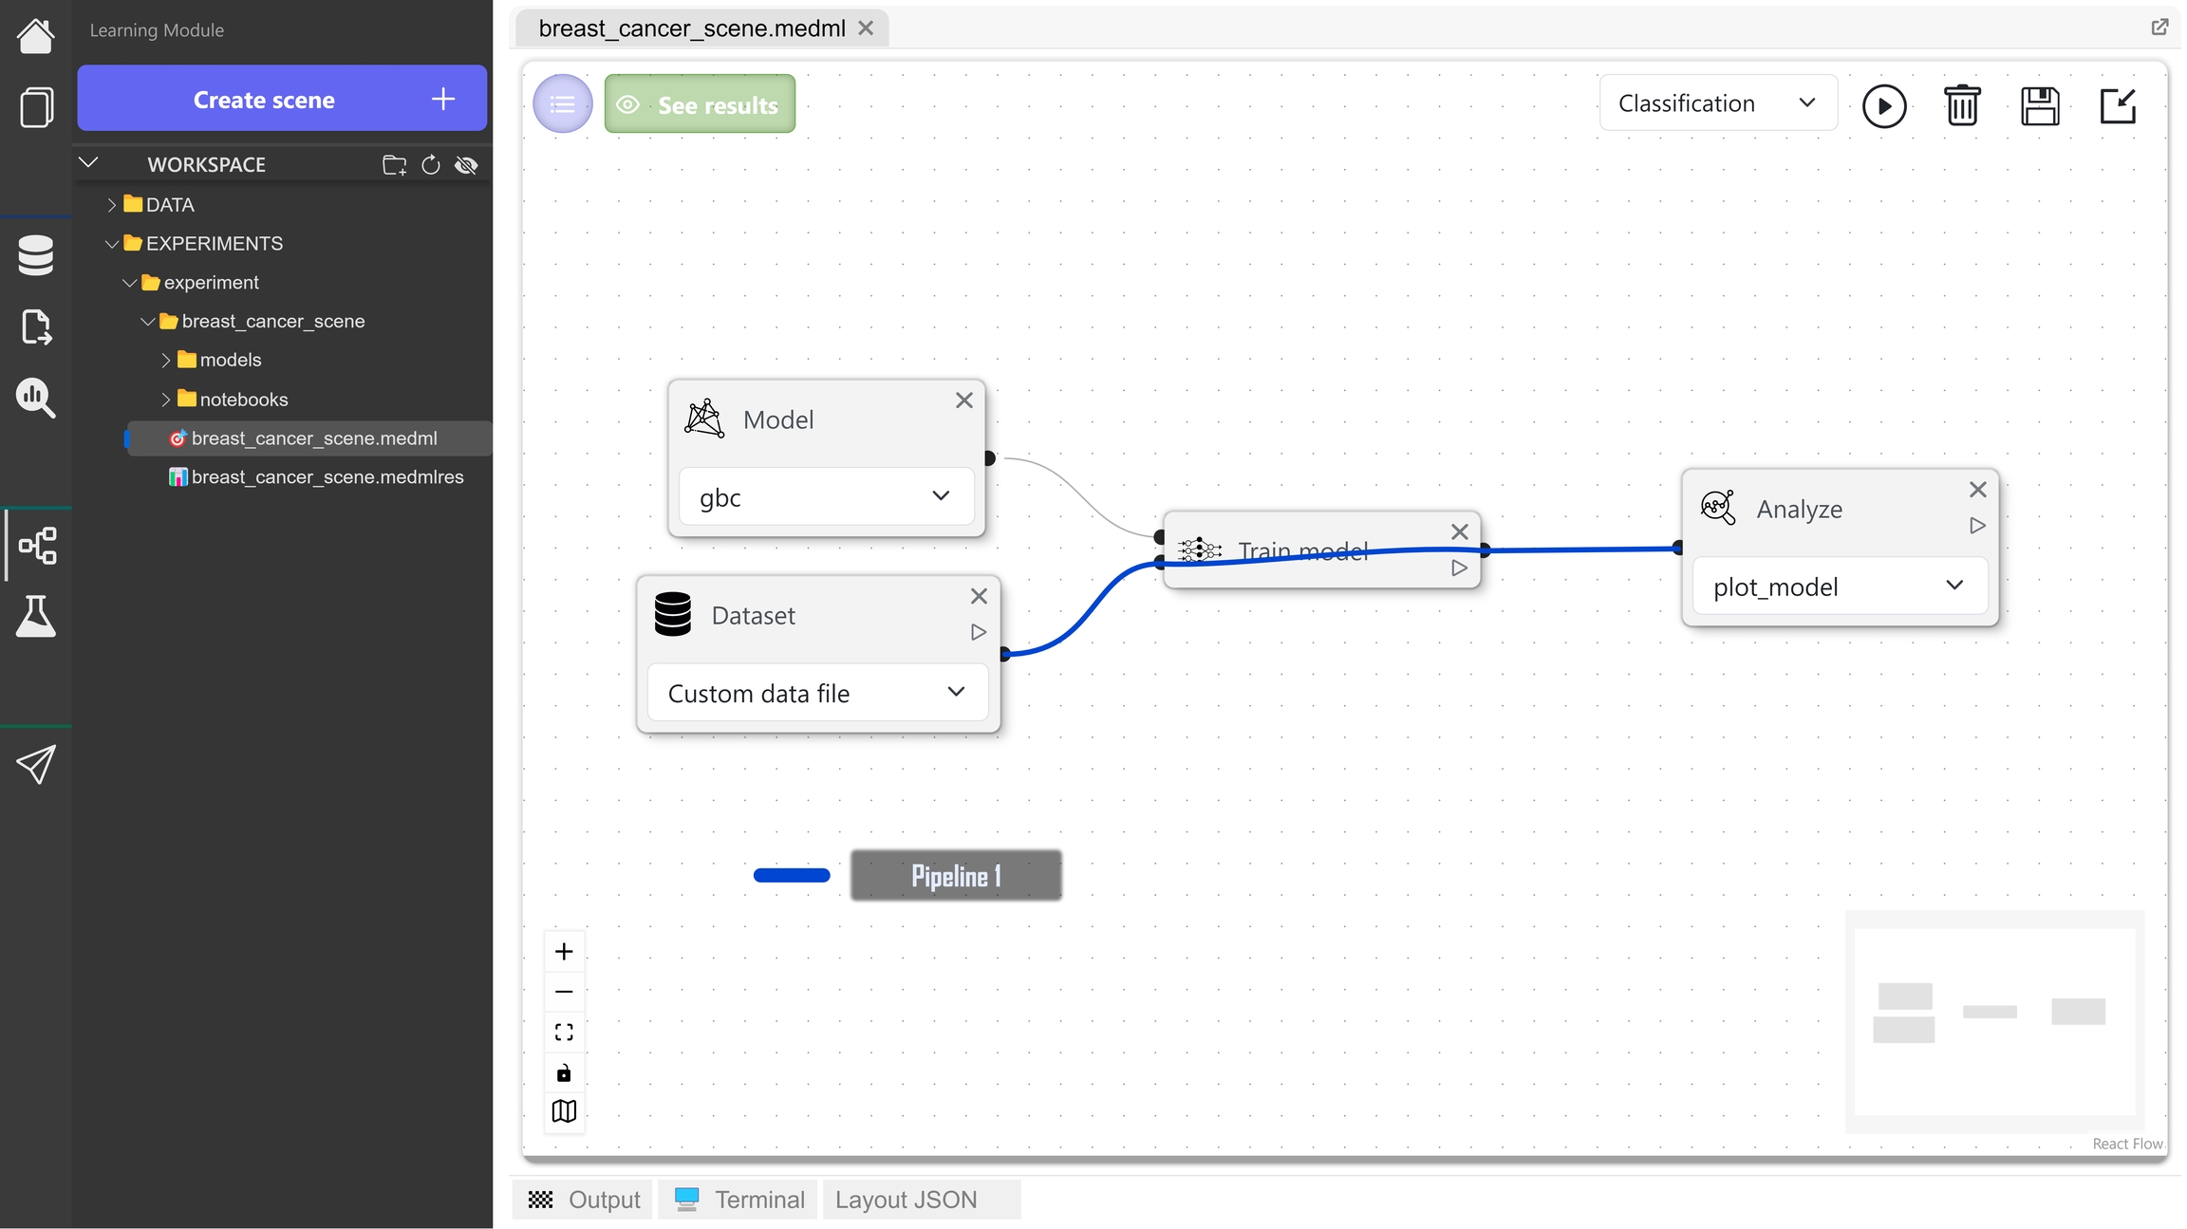Click the trash icon to clear scene
The height and width of the screenshot is (1229, 2187).
pyautogui.click(x=1961, y=105)
